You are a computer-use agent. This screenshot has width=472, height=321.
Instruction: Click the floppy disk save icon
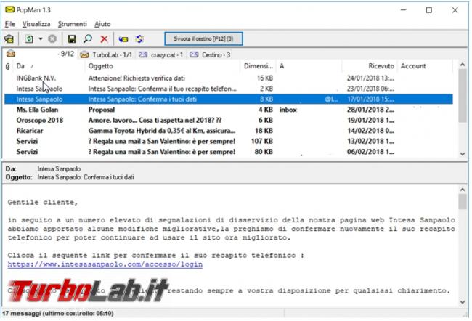click(72, 38)
